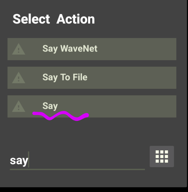188x192 pixels.
Task: Choose the plain Say action
Action: pyautogui.click(x=92, y=106)
